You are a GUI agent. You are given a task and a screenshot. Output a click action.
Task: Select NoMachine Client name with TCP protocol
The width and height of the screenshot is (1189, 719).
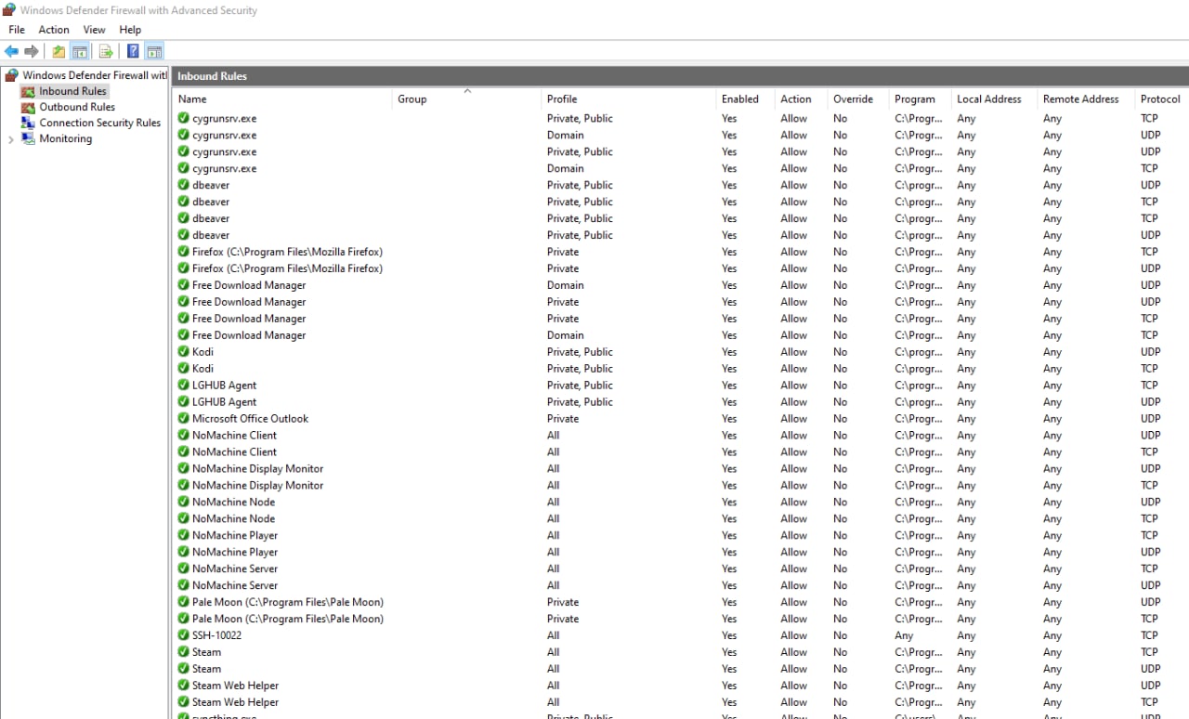point(234,451)
